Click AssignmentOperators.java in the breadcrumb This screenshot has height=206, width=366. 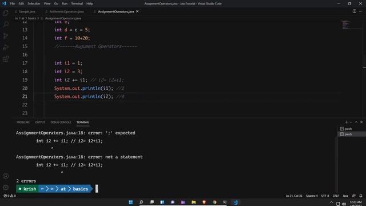[x=63, y=18]
